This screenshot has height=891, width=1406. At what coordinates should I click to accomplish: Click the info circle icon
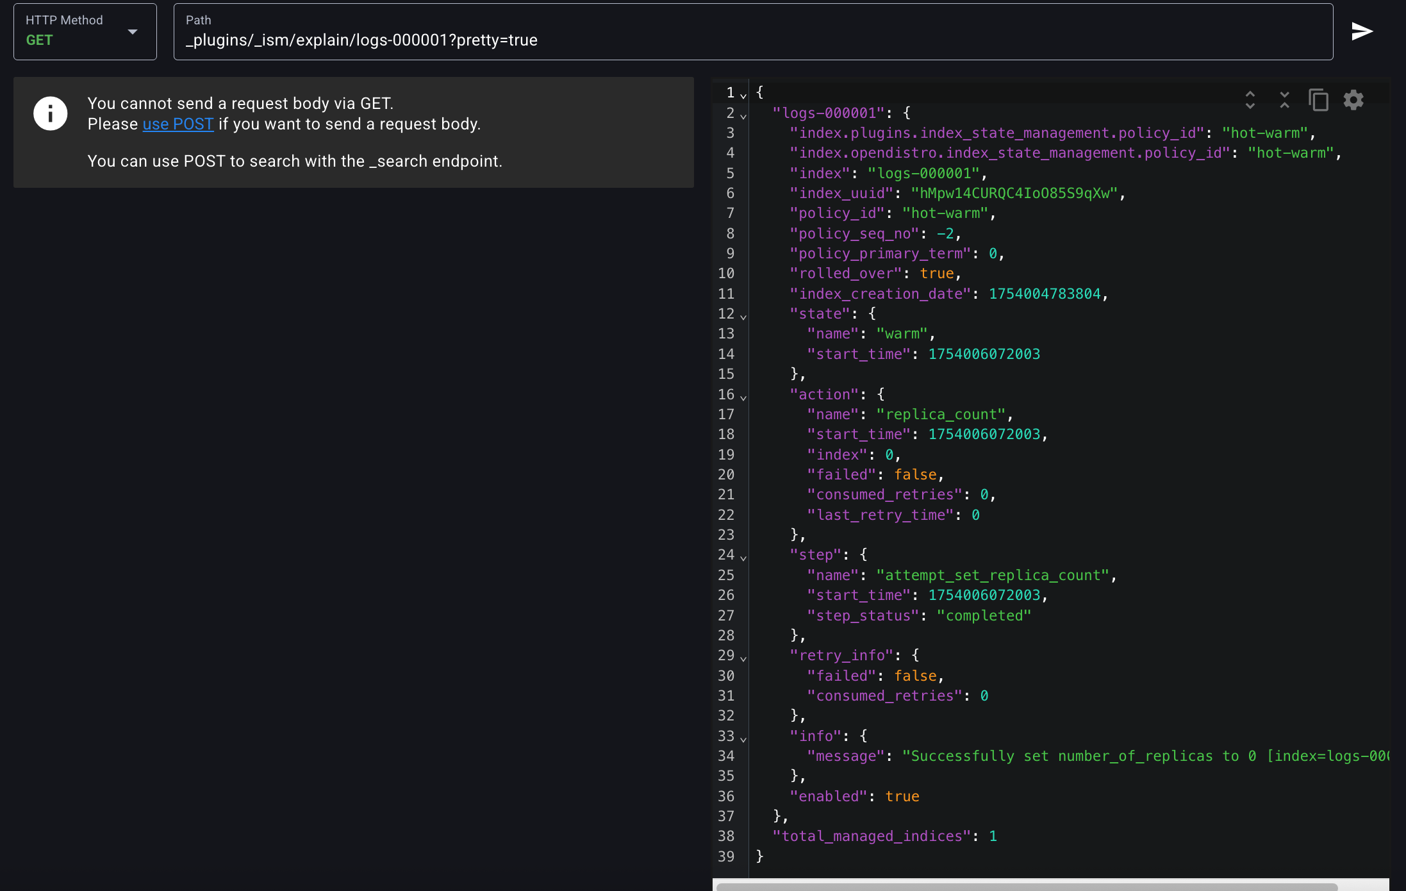[x=51, y=114]
